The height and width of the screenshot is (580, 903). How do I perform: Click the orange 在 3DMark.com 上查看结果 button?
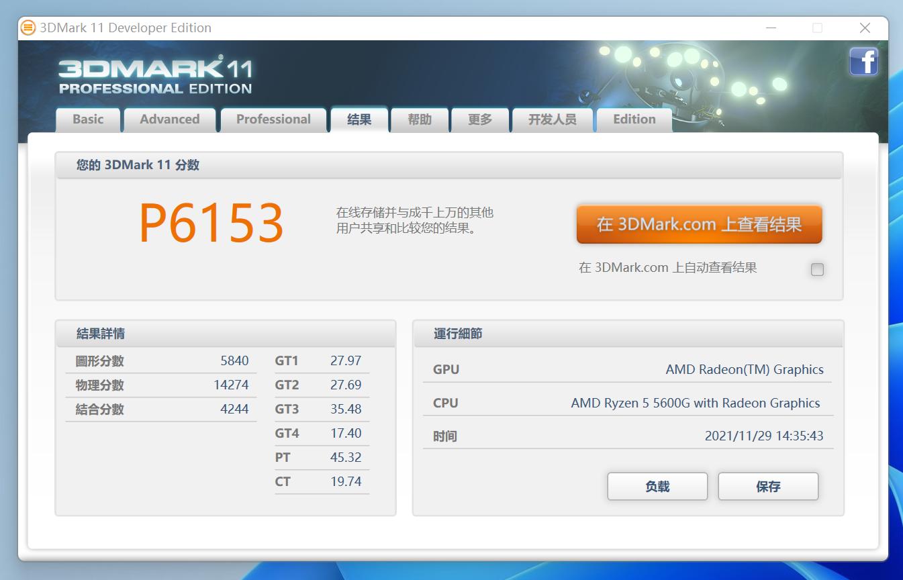click(x=699, y=224)
